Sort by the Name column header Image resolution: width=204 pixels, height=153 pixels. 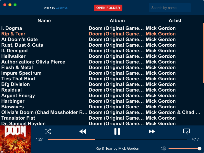click(44, 21)
